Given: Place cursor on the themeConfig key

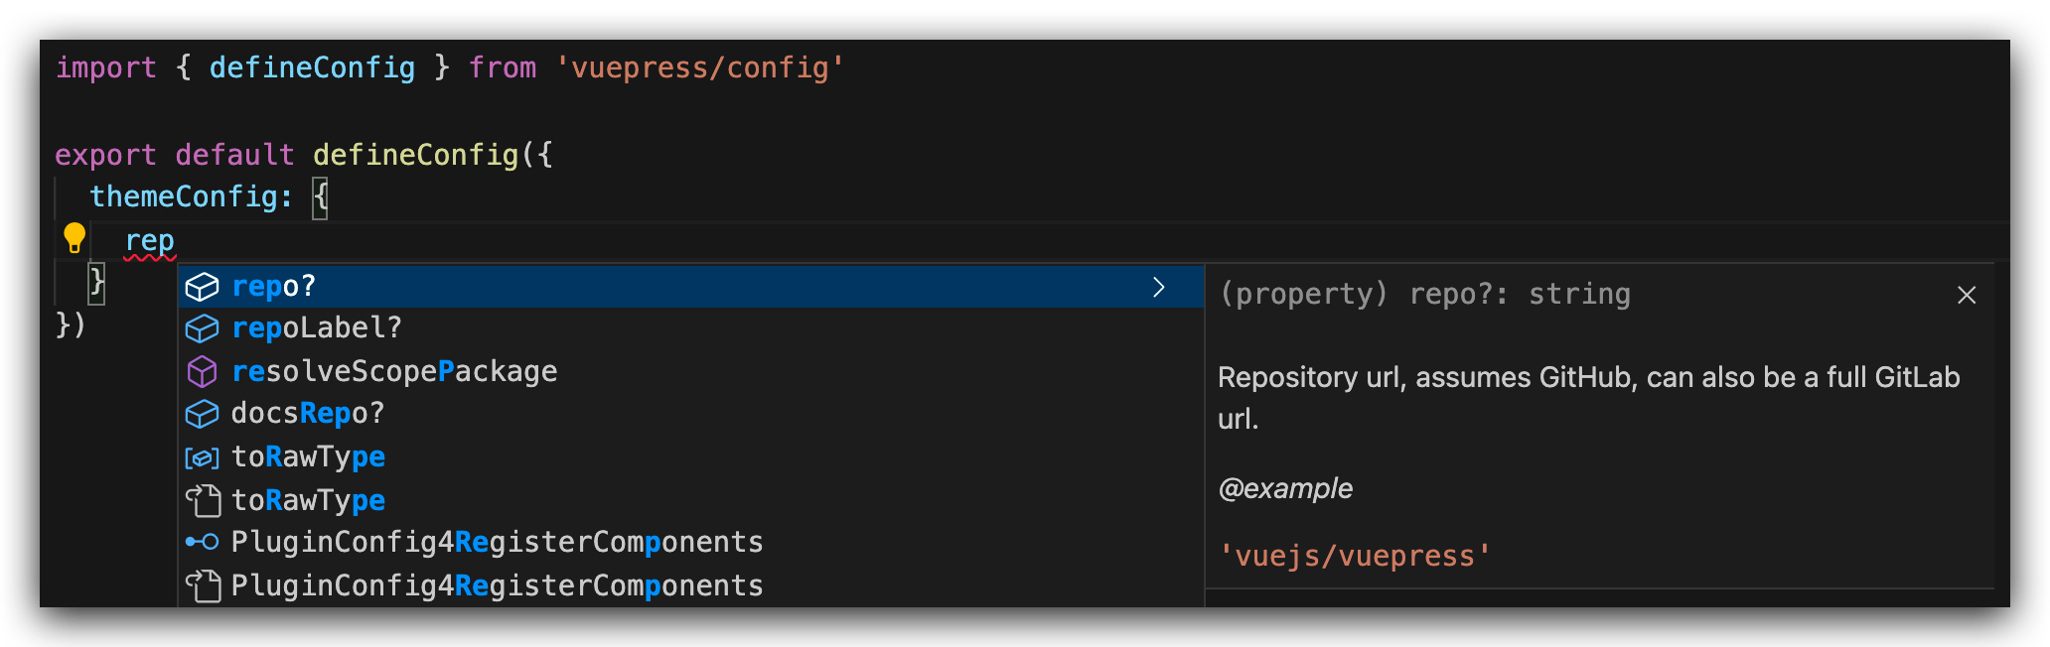Looking at the screenshot, I should pos(184,196).
